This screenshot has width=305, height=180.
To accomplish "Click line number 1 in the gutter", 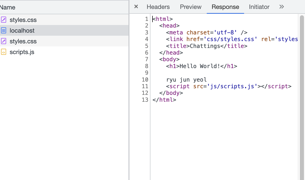I will pyautogui.click(x=147, y=19).
